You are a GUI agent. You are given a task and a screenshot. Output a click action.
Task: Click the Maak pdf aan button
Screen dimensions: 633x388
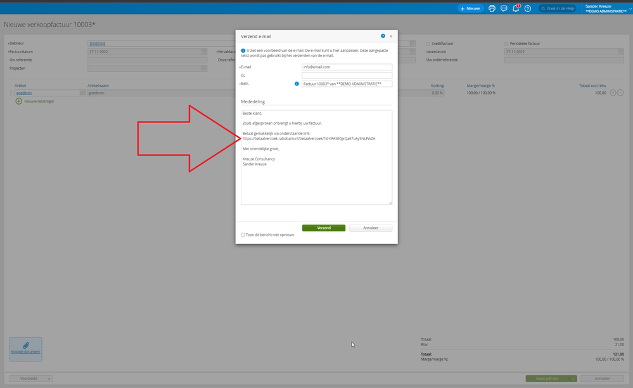[x=548, y=378]
